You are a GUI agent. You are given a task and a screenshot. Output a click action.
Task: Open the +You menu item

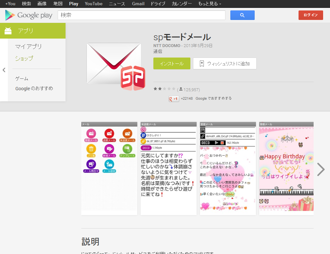click(x=10, y=4)
